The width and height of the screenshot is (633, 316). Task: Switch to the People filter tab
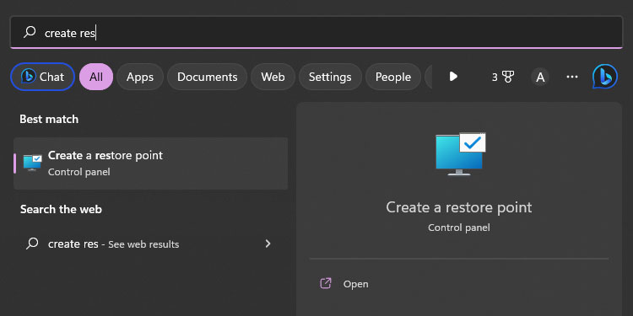point(393,77)
